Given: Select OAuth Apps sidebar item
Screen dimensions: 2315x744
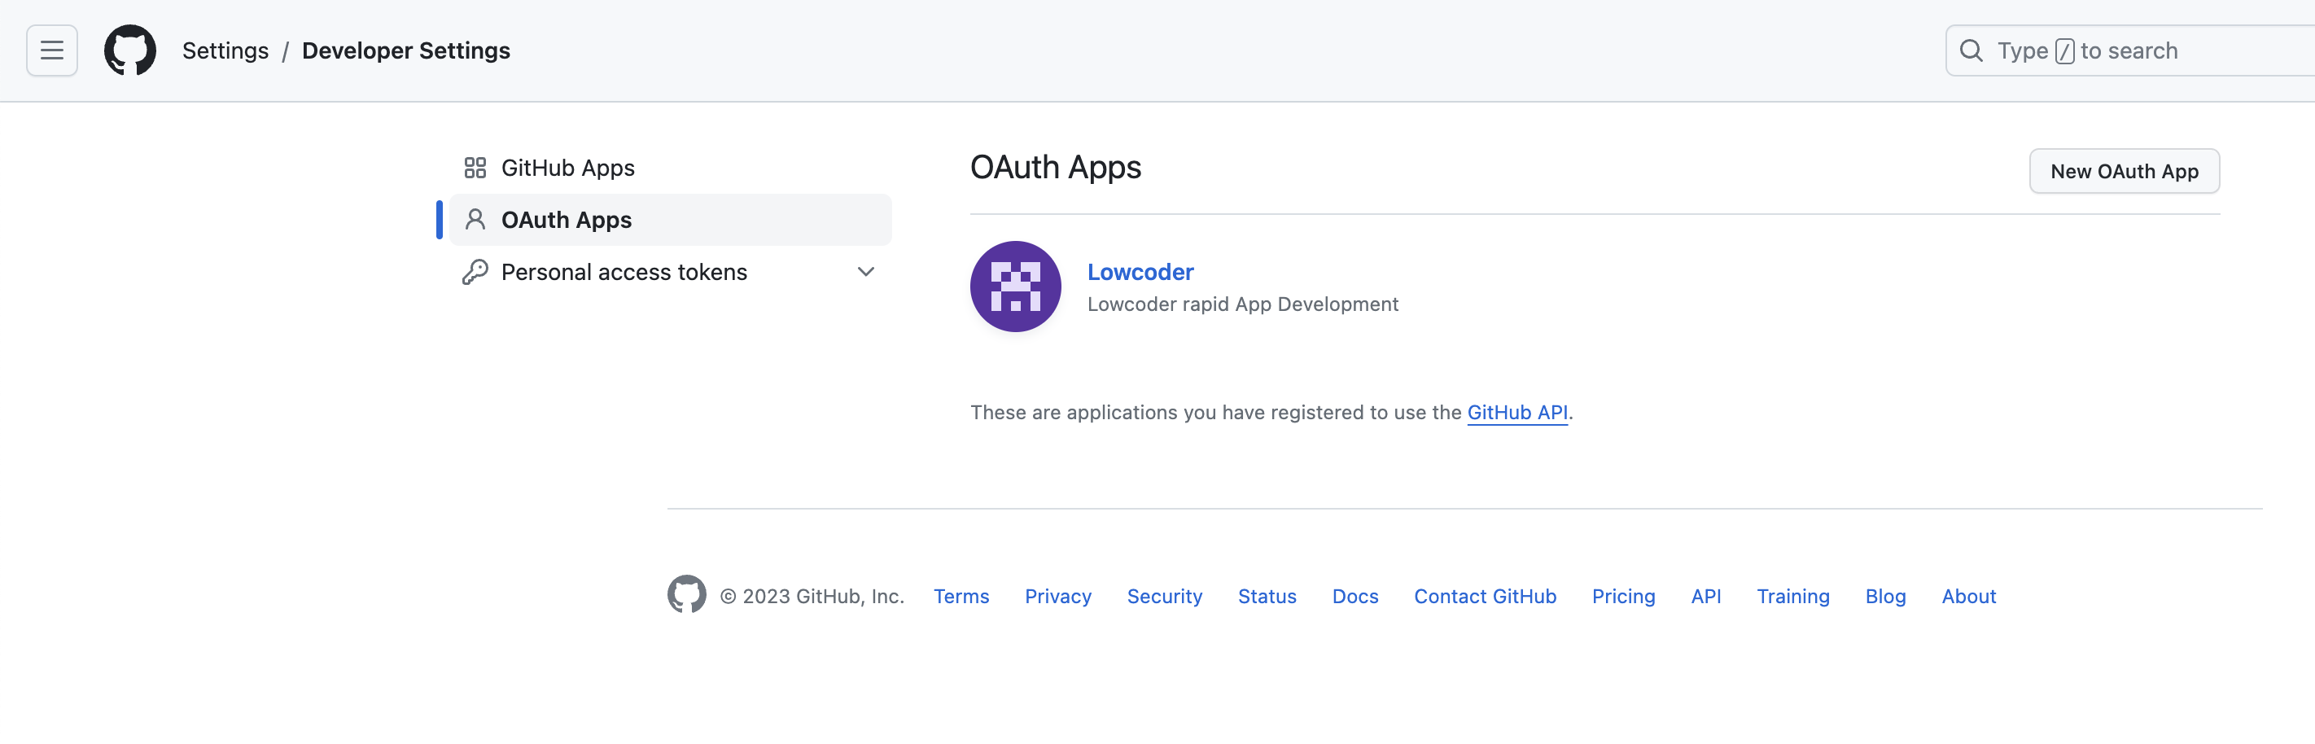Looking at the screenshot, I should [567, 220].
